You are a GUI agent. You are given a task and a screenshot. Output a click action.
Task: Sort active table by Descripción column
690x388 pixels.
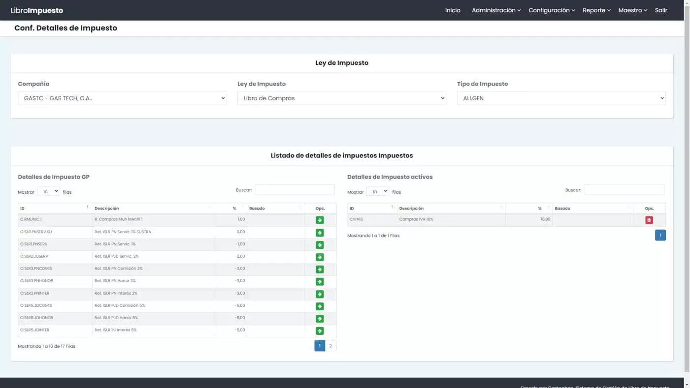[x=451, y=209]
